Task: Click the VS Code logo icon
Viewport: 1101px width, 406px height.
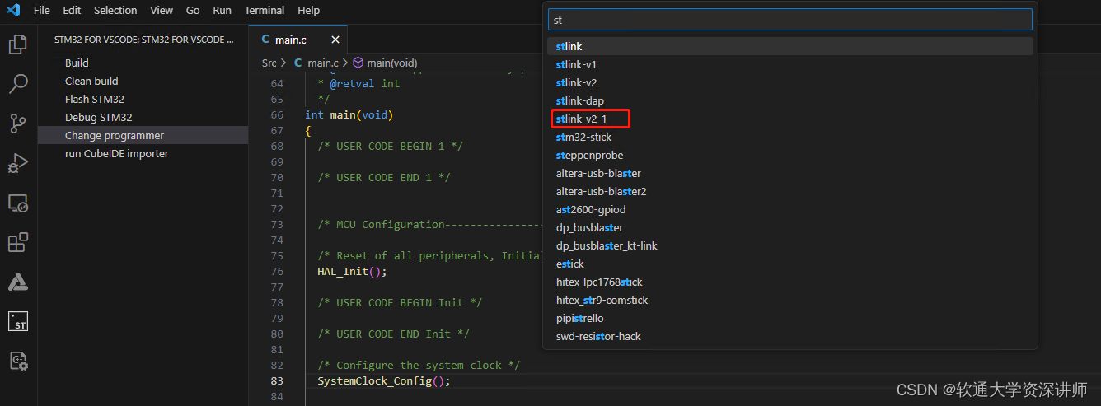Action: click(12, 10)
